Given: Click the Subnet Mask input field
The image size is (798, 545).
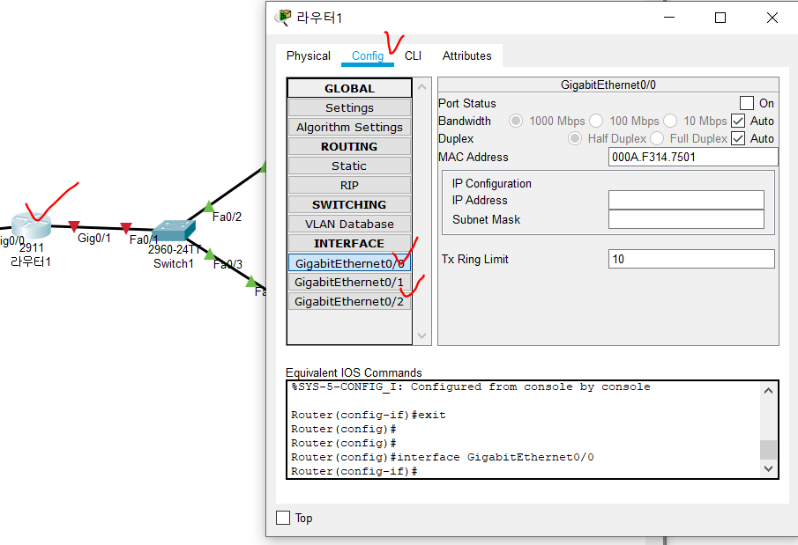Looking at the screenshot, I should (x=686, y=219).
